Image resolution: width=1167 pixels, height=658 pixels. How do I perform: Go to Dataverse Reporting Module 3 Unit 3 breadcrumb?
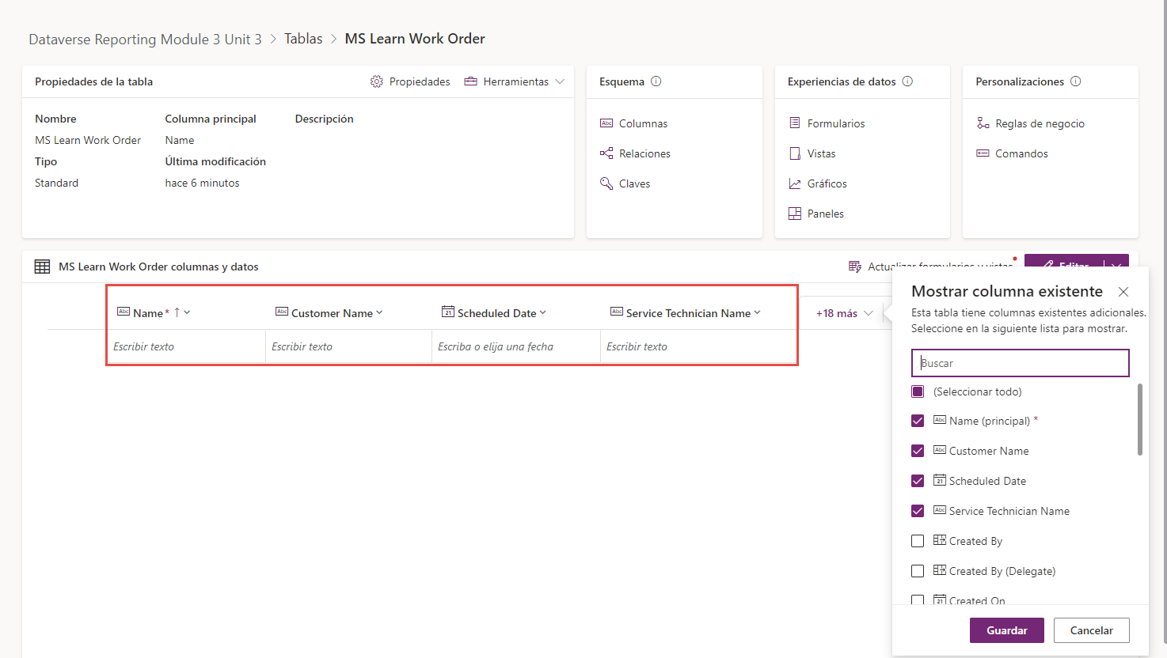point(145,39)
